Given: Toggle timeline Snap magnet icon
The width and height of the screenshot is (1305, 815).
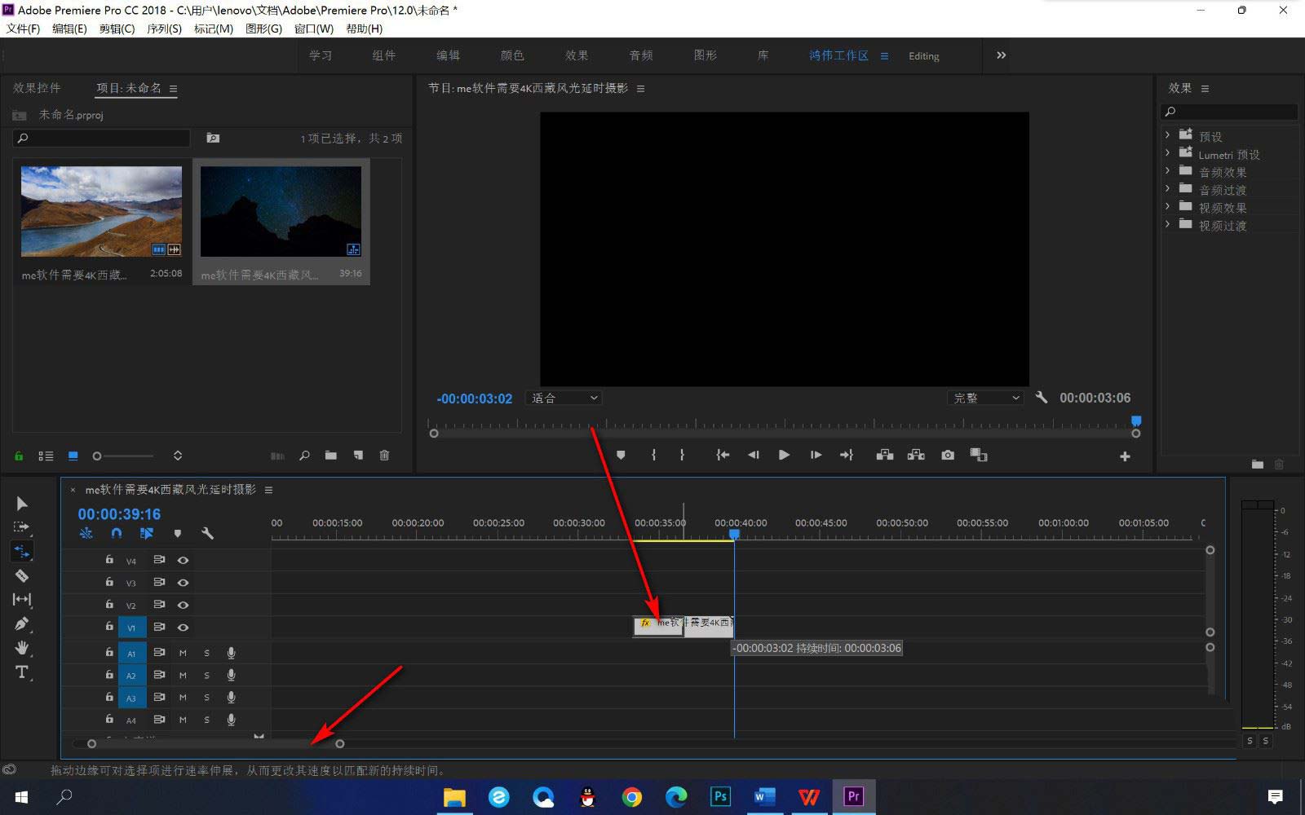Looking at the screenshot, I should (x=117, y=533).
